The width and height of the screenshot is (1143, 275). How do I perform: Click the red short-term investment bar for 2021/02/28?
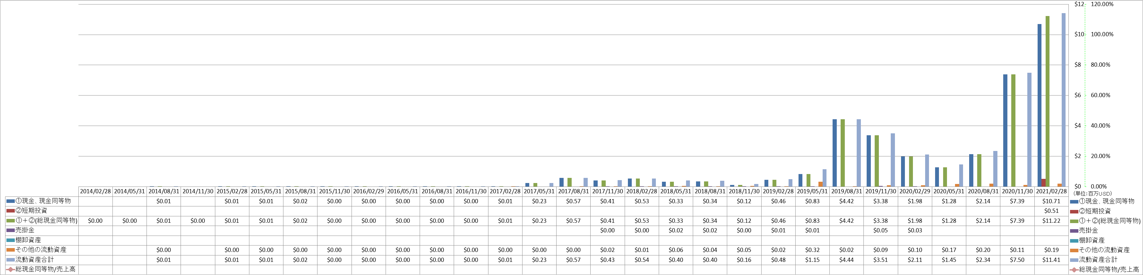point(1044,182)
